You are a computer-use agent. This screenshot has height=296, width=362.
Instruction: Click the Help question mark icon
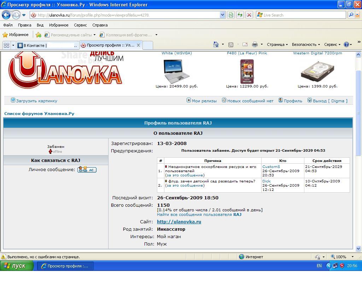point(346,44)
